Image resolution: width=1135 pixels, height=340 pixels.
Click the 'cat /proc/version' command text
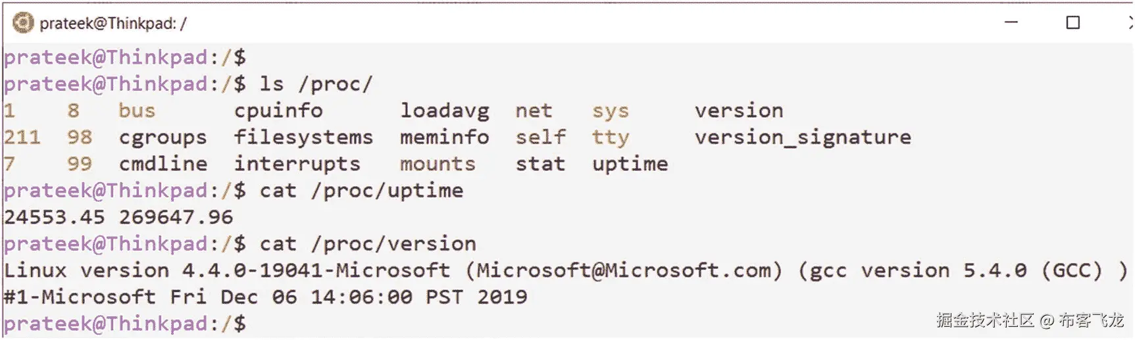tap(367, 244)
